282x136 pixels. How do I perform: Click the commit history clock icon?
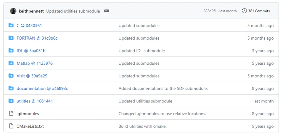click(244, 11)
